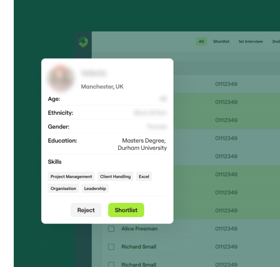Click the Manchester, UK location text
Screen dimensions: 280x267
click(102, 87)
